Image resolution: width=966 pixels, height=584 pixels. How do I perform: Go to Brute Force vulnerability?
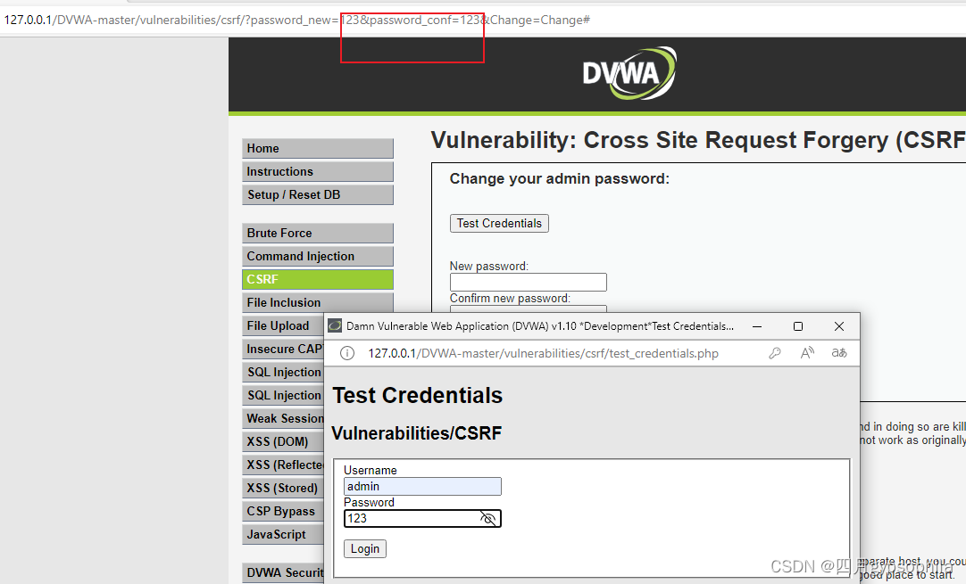317,234
